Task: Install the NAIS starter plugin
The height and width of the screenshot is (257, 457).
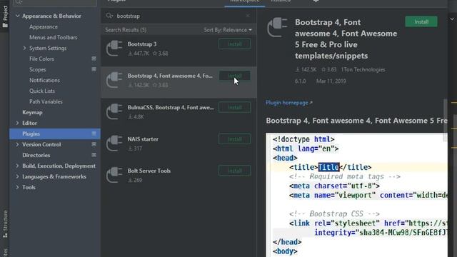Action: (235, 139)
